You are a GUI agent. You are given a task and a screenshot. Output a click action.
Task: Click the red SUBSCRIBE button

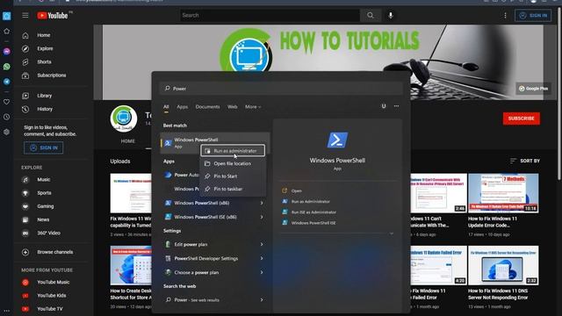(x=521, y=118)
